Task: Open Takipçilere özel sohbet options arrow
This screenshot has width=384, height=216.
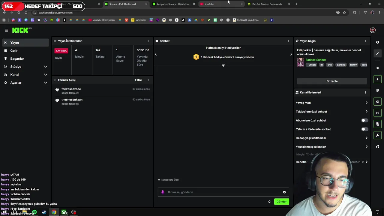Action: [x=366, y=112]
